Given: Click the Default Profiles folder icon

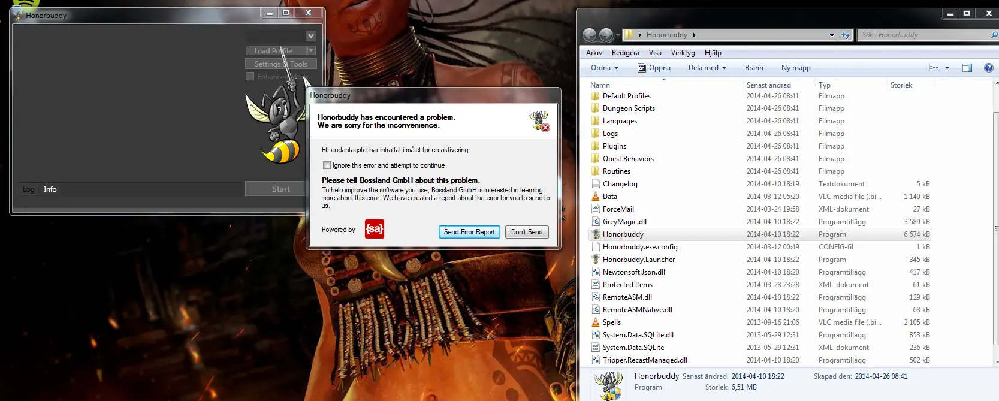Looking at the screenshot, I should point(595,96).
